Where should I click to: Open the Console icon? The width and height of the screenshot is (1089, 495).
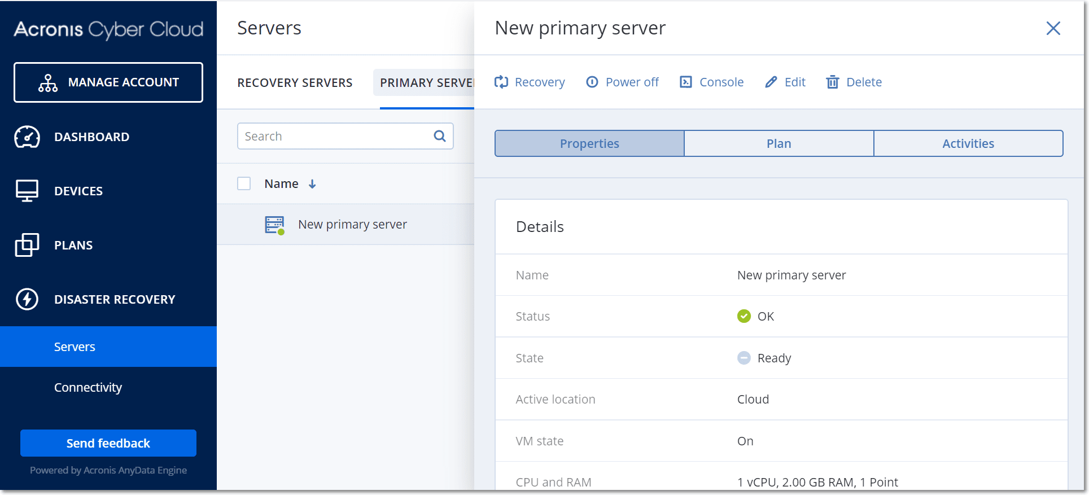[x=686, y=82]
